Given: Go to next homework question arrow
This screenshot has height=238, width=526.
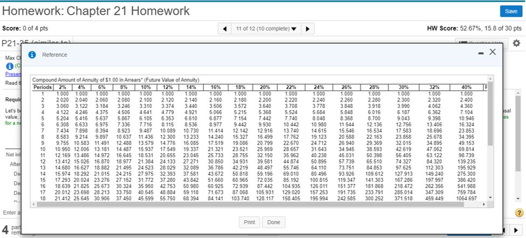Looking at the screenshot, I should pos(308,29).
